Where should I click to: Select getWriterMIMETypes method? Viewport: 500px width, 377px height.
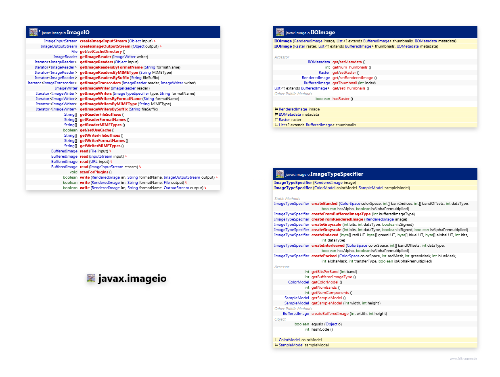(x=100, y=146)
